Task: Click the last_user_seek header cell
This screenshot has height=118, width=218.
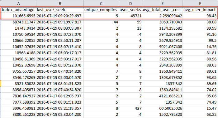Action: coord(60,10)
